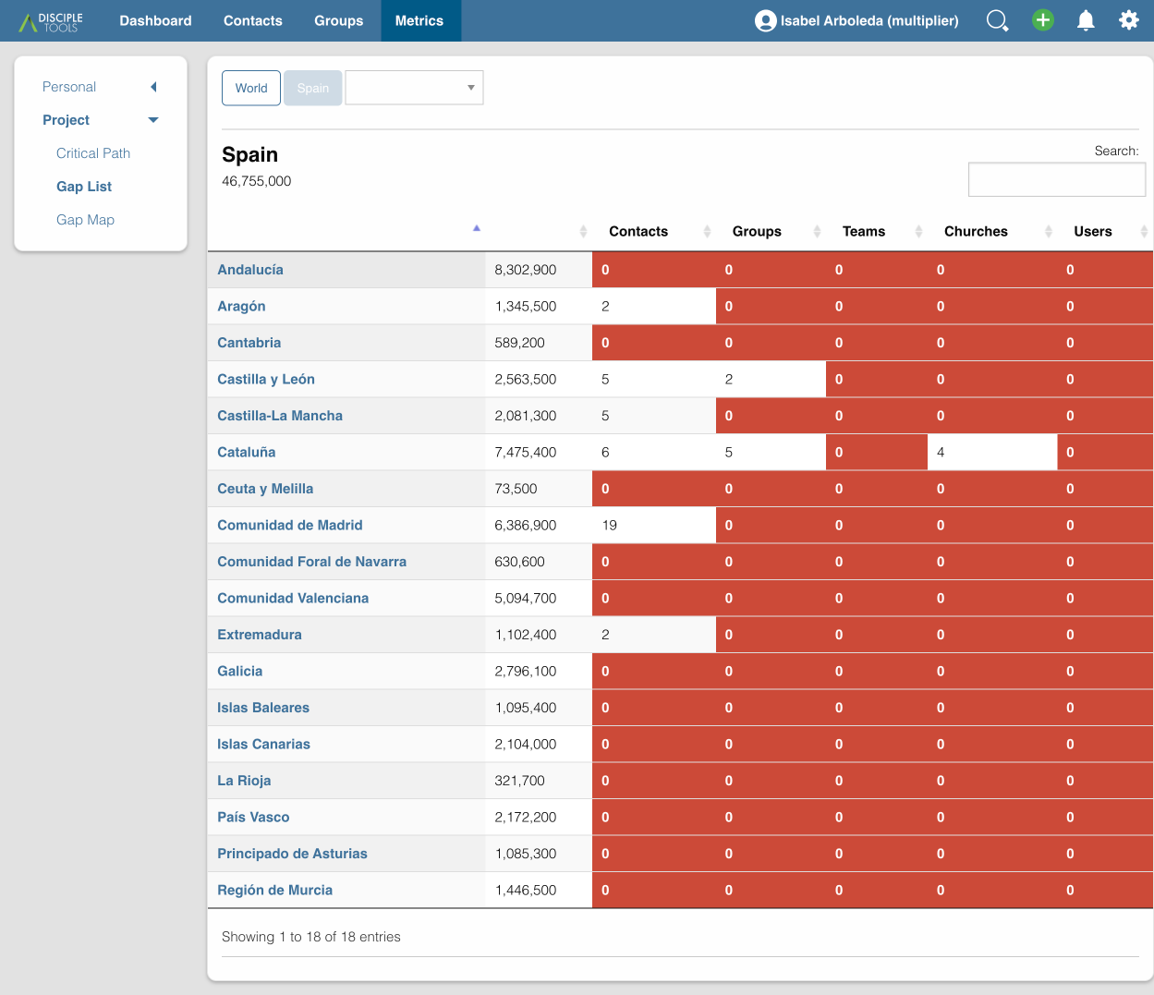
Task: Click the Users column header
Action: point(1093,232)
